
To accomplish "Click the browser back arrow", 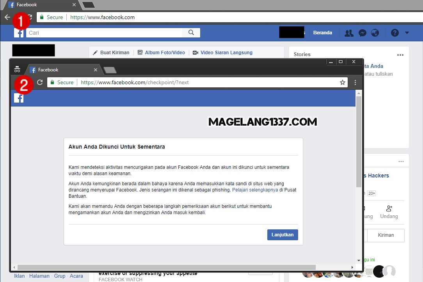I will tap(7, 17).
